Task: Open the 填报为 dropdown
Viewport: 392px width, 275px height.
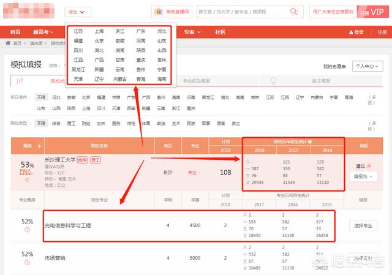Action: tap(364, 177)
